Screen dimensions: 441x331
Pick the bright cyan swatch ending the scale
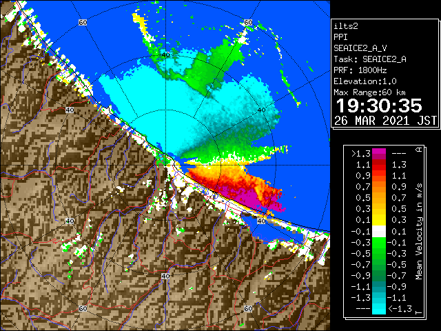click(379, 308)
